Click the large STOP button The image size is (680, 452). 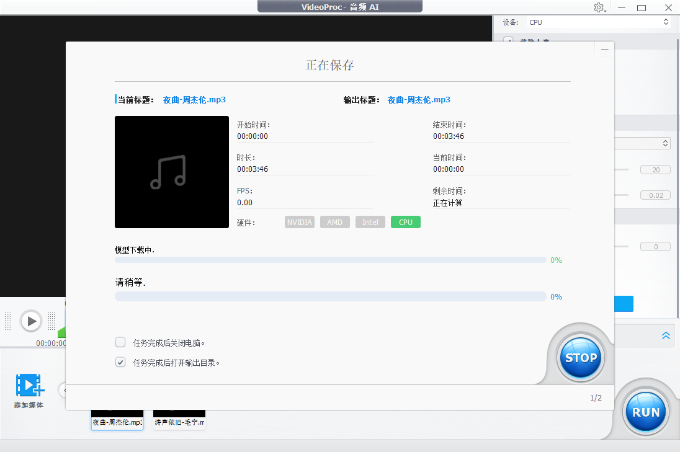(x=580, y=358)
